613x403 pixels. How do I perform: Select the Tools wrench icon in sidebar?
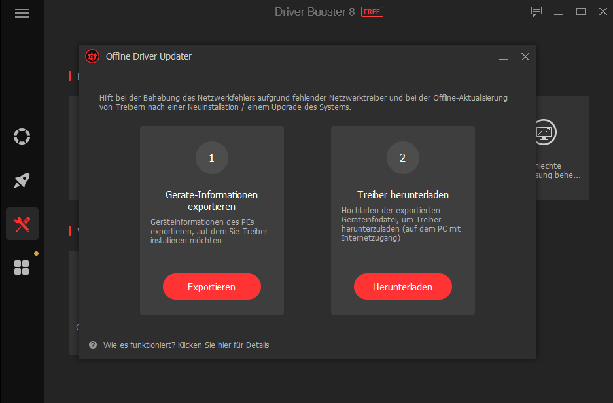coord(22,224)
